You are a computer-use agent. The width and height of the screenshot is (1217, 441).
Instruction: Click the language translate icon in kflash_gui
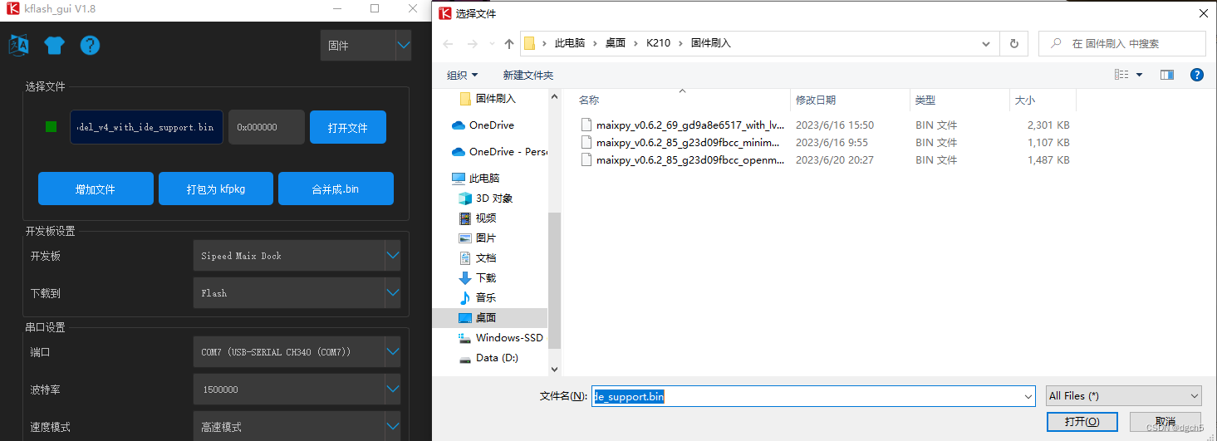pyautogui.click(x=18, y=45)
